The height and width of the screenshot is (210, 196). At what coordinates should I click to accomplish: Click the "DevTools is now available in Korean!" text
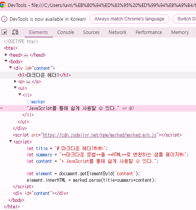[48, 19]
